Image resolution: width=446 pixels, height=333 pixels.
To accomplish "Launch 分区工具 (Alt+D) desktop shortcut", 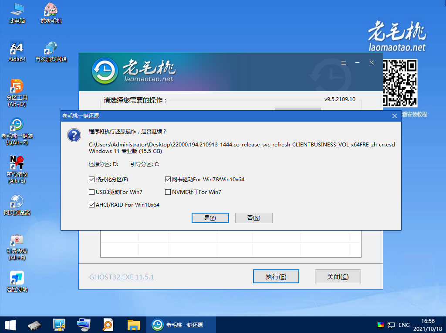I will pos(17,93).
